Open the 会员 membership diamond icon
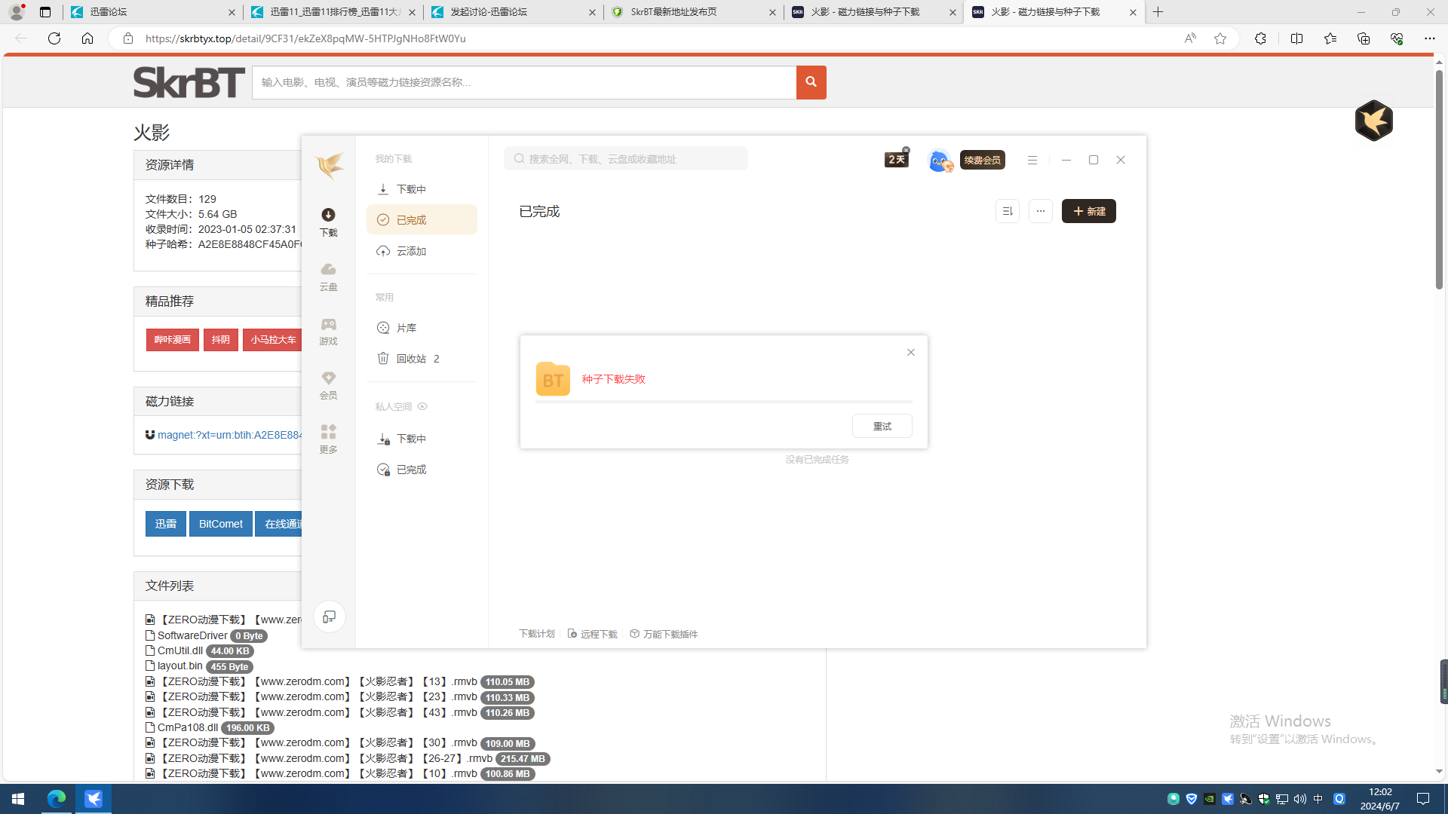This screenshot has width=1448, height=814. pos(328,384)
